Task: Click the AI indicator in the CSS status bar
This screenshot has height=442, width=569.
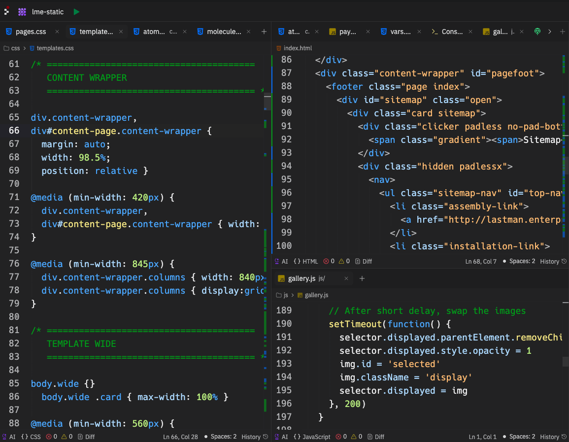Action: 11,437
